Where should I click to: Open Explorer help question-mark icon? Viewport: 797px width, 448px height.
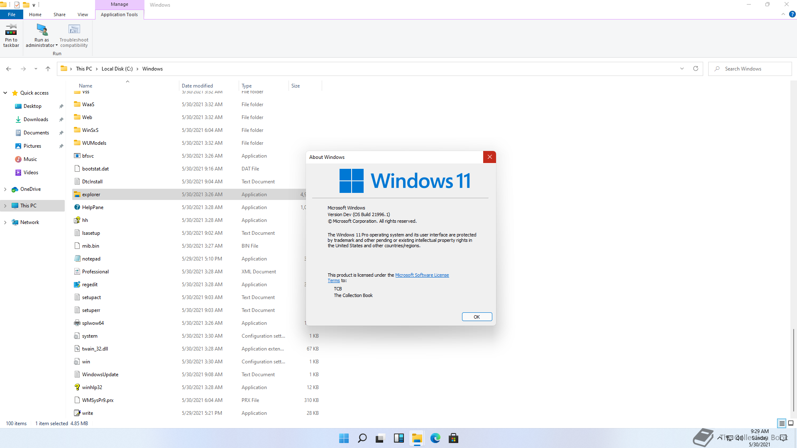point(792,15)
